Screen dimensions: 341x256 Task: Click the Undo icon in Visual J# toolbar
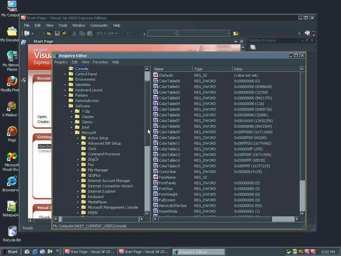click(100, 33)
